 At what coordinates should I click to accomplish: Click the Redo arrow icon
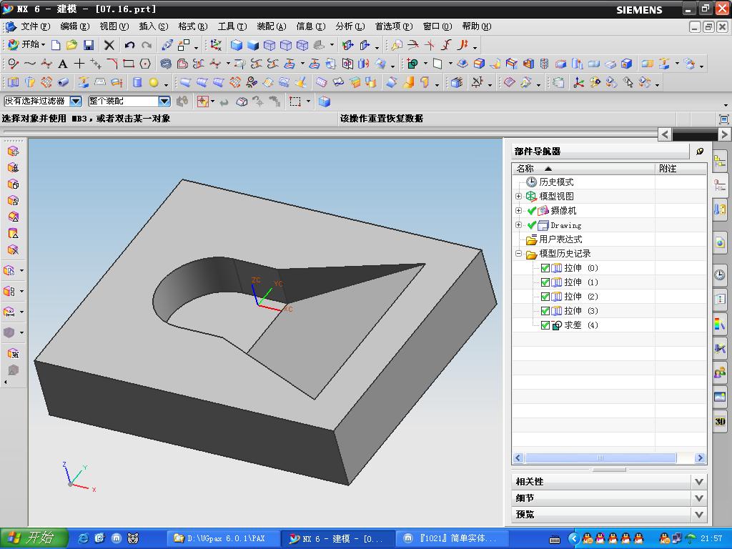(147, 45)
